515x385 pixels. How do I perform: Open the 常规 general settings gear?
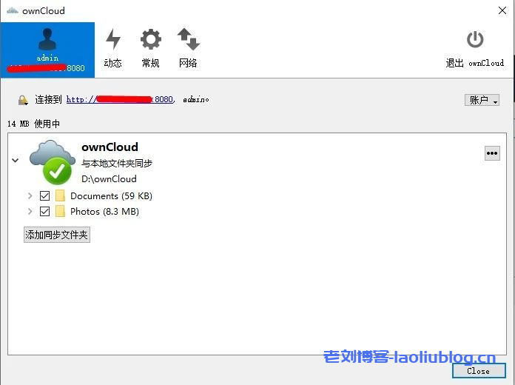click(151, 39)
